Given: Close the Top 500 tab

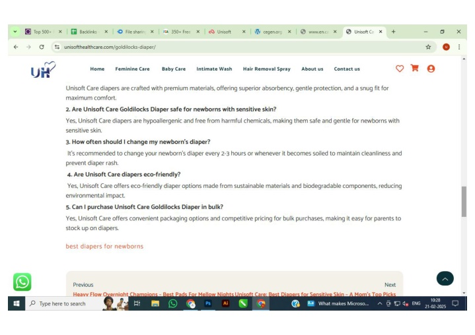Looking at the screenshot, I should 60,32.
